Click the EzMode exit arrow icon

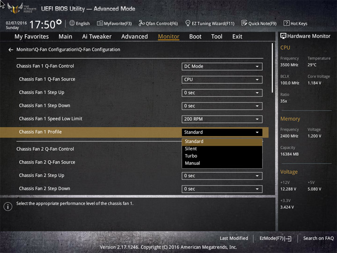pos(289,238)
